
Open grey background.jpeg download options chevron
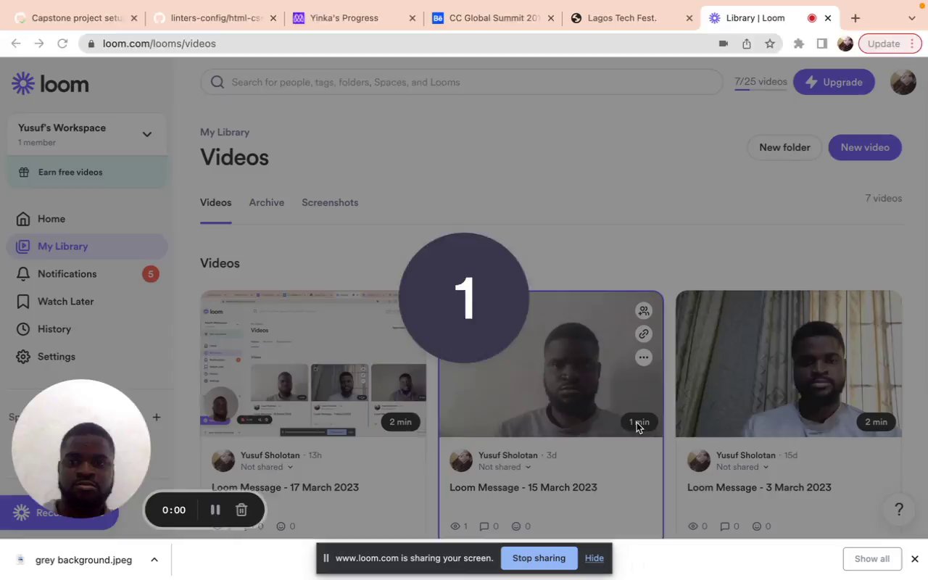154,560
